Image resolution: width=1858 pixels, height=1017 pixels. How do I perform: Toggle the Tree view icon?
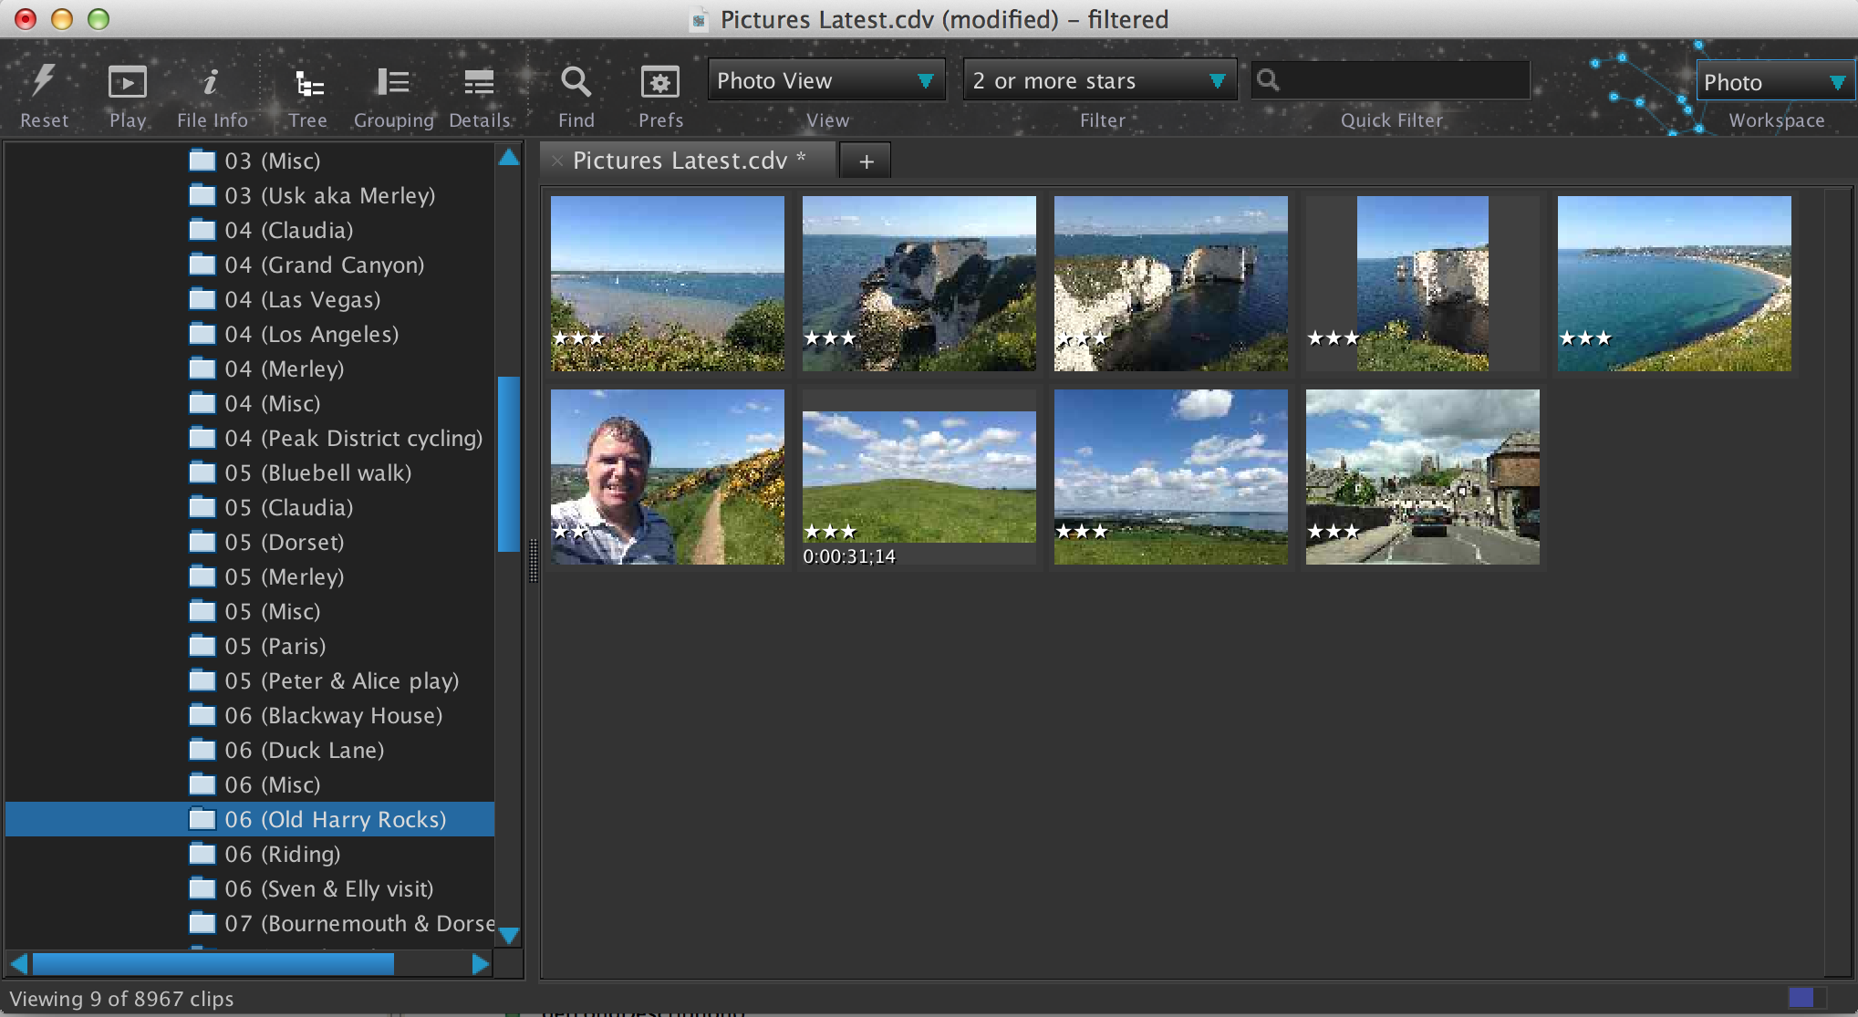click(x=308, y=85)
